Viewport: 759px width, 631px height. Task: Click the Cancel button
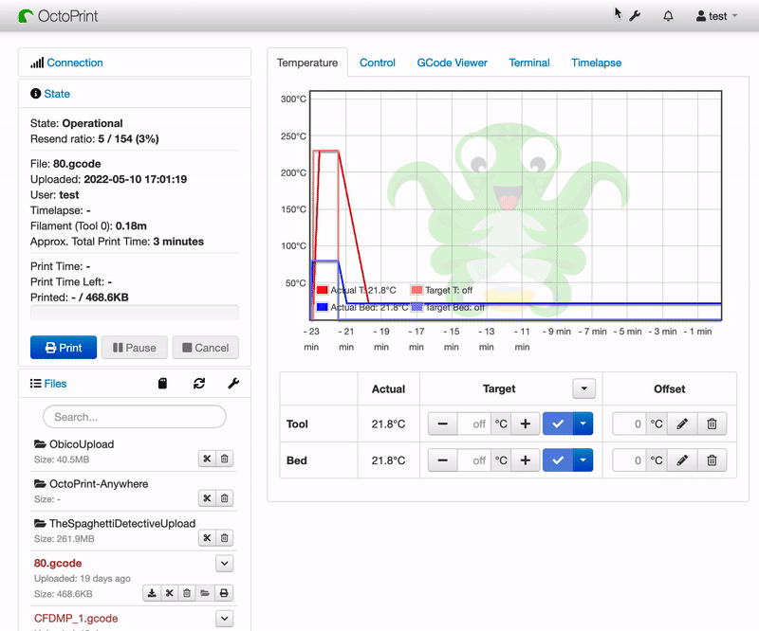click(x=206, y=348)
